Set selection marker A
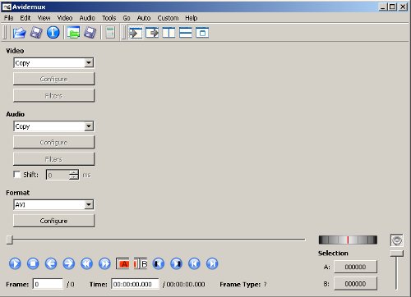Image resolution: width=411 pixels, height=297 pixels. tap(122, 263)
